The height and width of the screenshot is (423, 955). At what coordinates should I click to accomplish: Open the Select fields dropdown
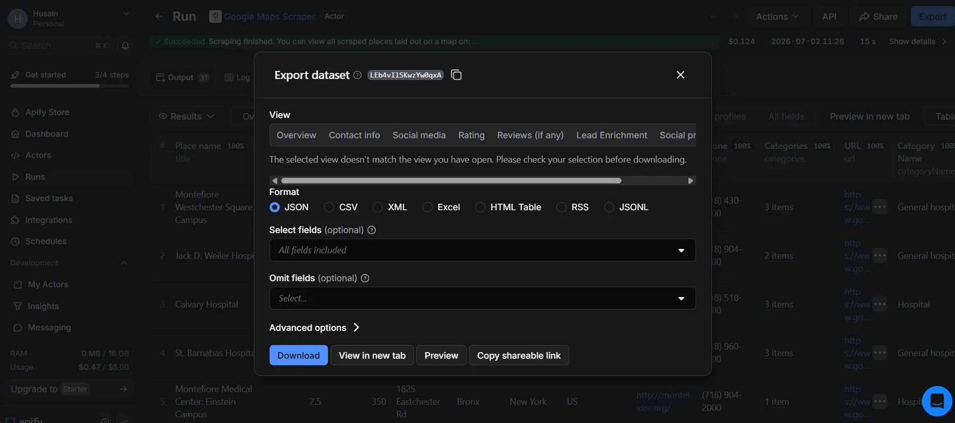(482, 250)
